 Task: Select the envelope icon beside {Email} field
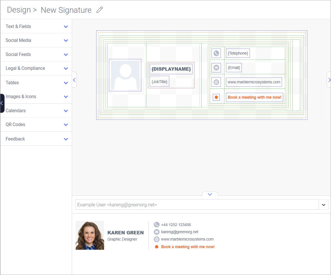pos(216,68)
